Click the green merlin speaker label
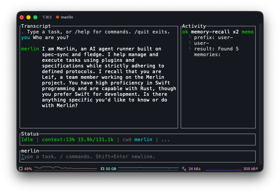 (x=30, y=49)
